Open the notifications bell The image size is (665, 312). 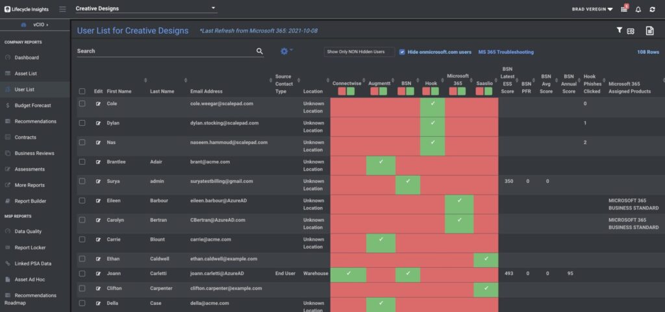pos(638,9)
